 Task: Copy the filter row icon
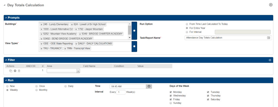pyautogui.click(x=11, y=71)
